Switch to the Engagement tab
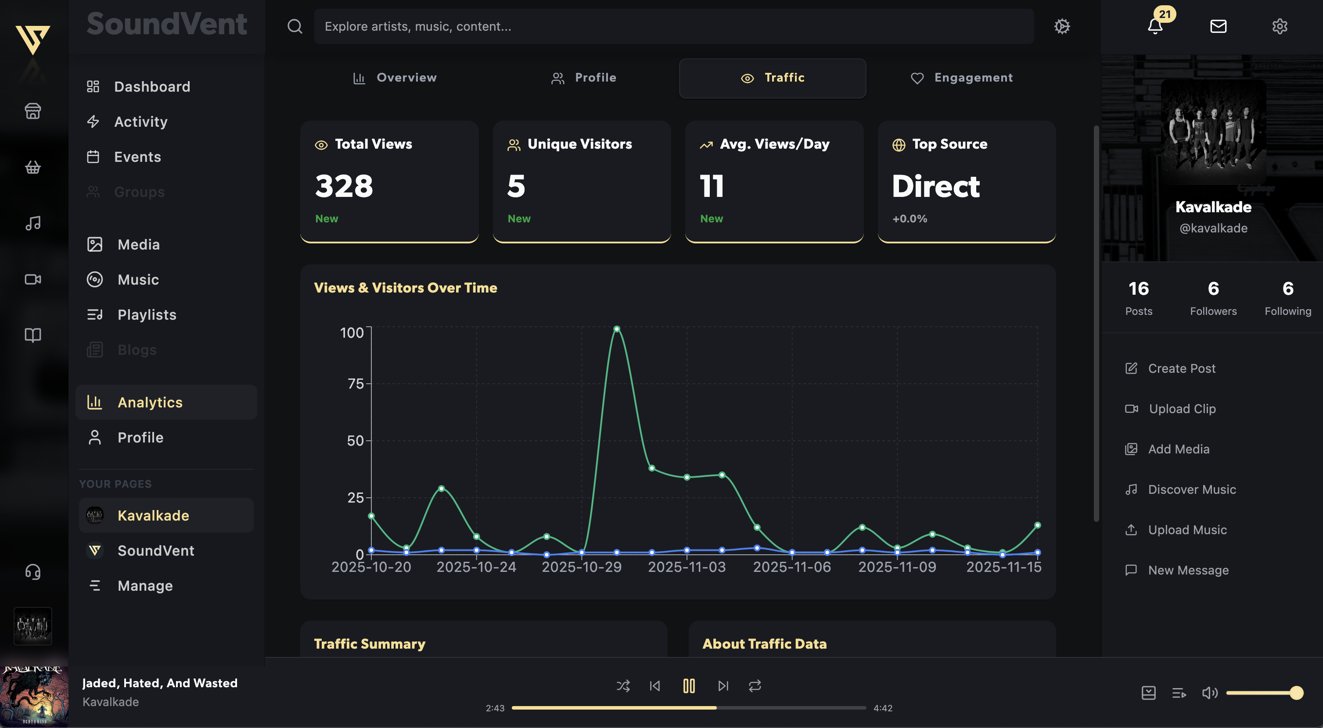Viewport: 1323px width, 728px height. 962,78
